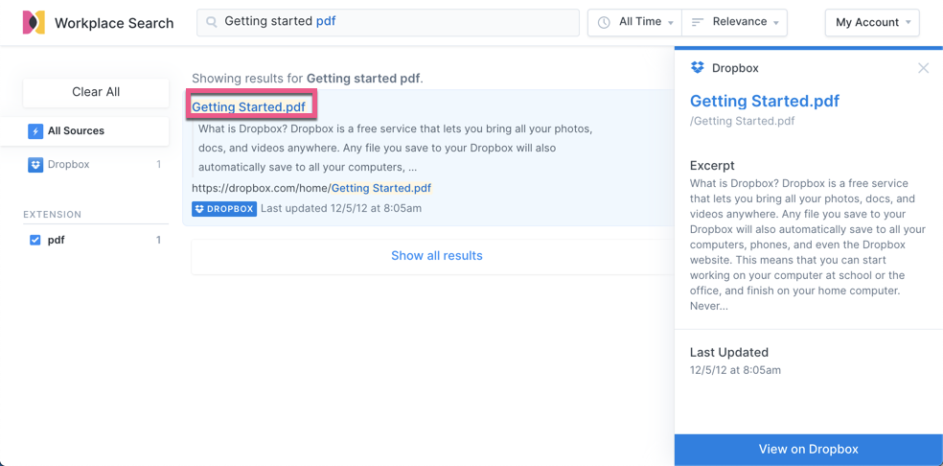The width and height of the screenshot is (943, 466).
Task: Open the My Account dropdown
Action: point(872,22)
